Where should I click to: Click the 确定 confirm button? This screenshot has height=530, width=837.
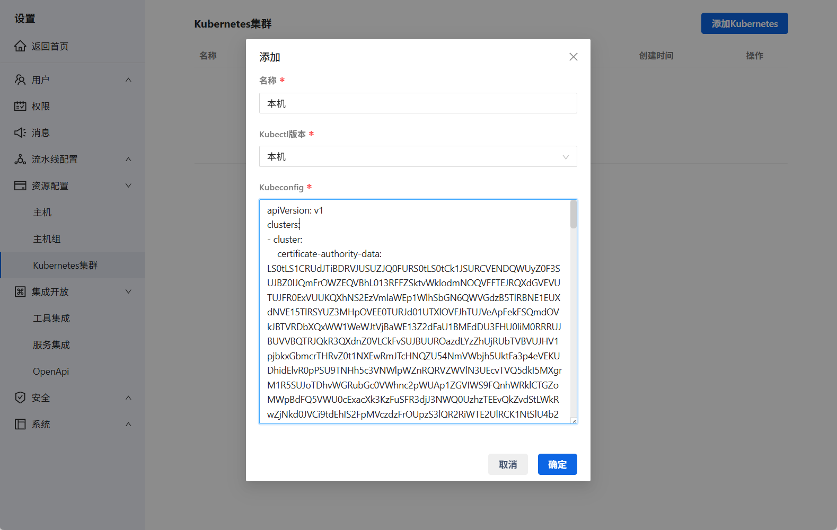pos(557,464)
